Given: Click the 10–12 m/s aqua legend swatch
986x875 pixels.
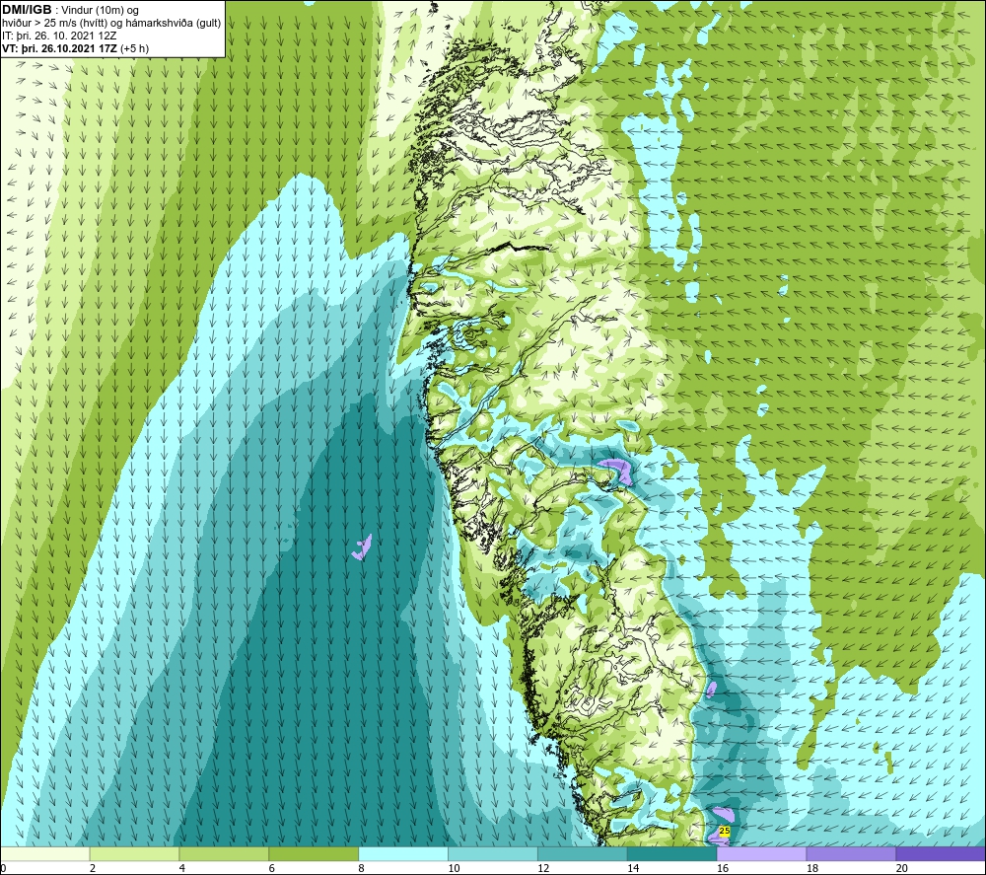Looking at the screenshot, I should click(493, 853).
